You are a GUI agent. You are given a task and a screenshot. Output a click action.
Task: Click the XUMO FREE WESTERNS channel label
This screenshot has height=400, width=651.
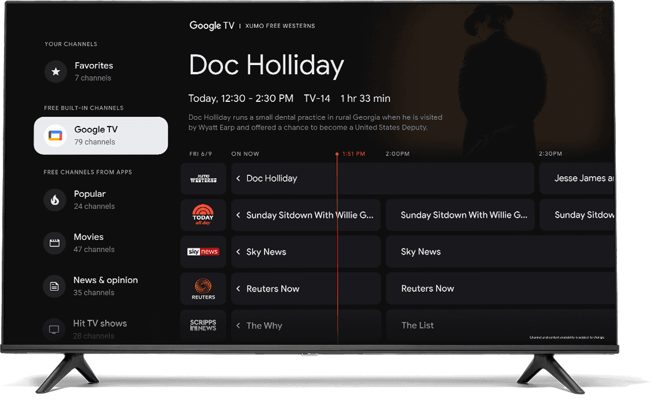(x=280, y=26)
